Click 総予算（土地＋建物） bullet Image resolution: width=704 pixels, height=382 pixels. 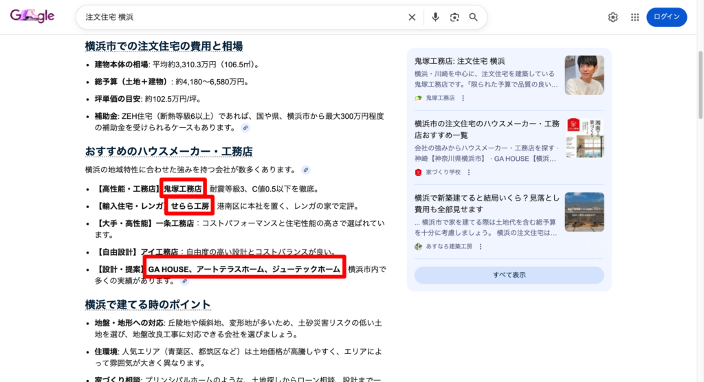(x=172, y=82)
